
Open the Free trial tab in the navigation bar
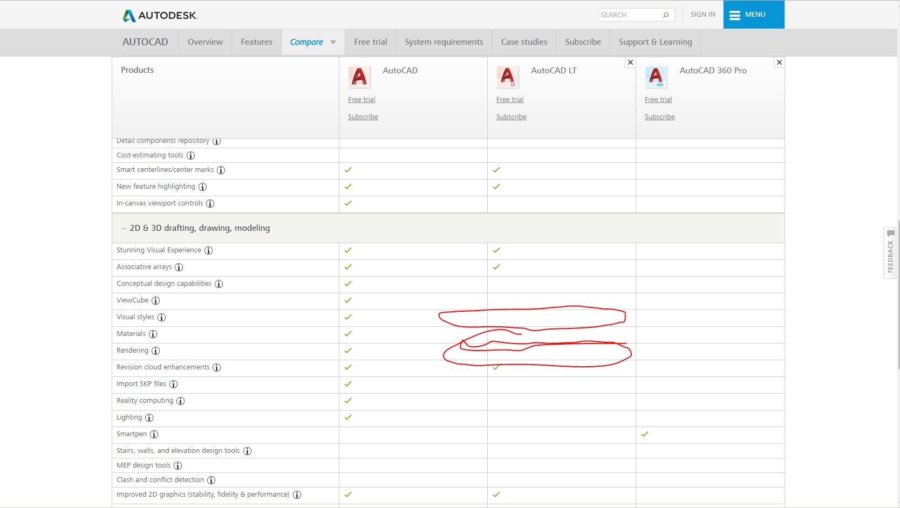[x=371, y=42]
